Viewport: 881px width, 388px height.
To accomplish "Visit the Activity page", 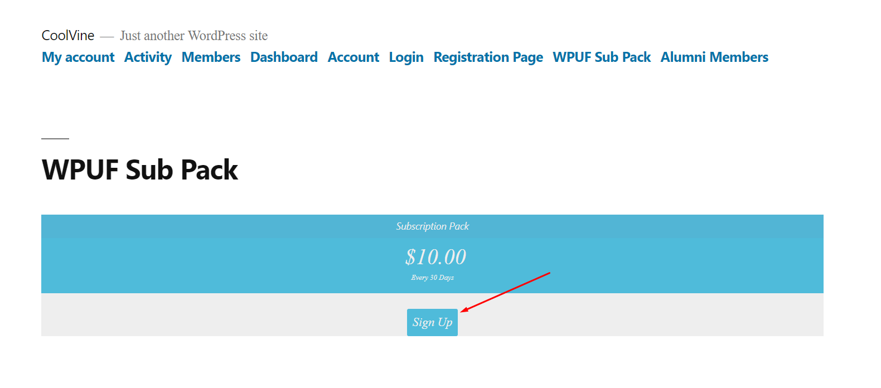I will [x=148, y=57].
